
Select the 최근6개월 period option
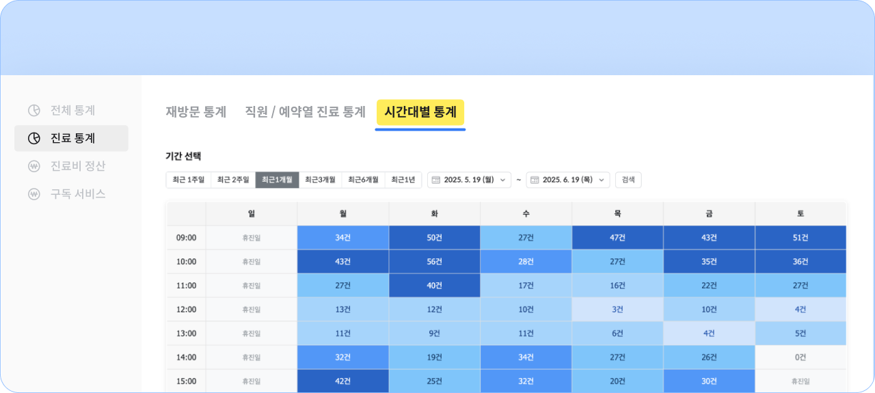click(x=363, y=180)
